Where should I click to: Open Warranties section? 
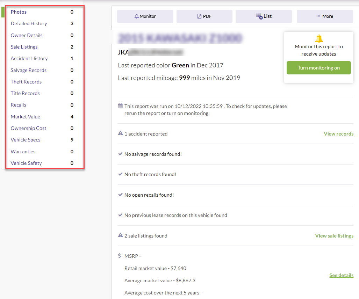coord(23,152)
